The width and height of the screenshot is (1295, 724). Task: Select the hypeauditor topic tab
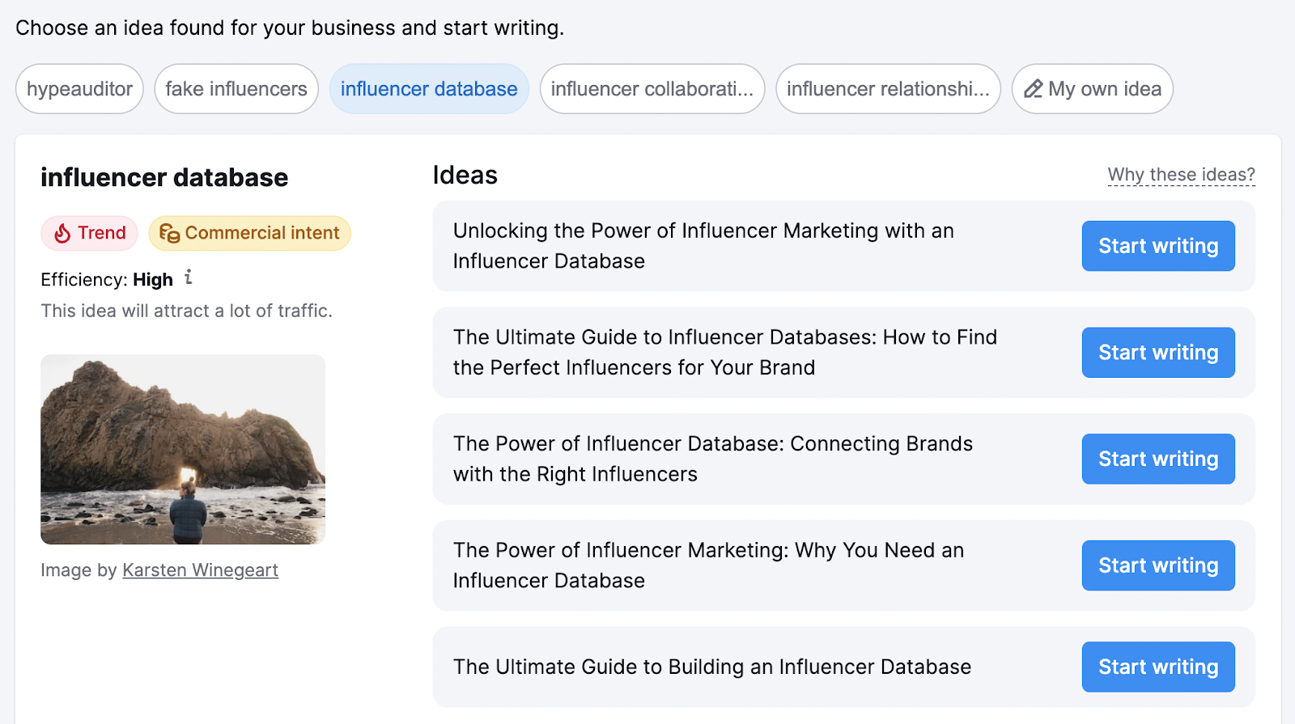pos(79,89)
